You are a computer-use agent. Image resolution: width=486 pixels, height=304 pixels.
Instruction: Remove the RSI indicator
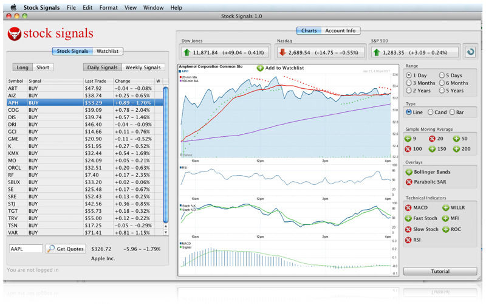[408, 240]
